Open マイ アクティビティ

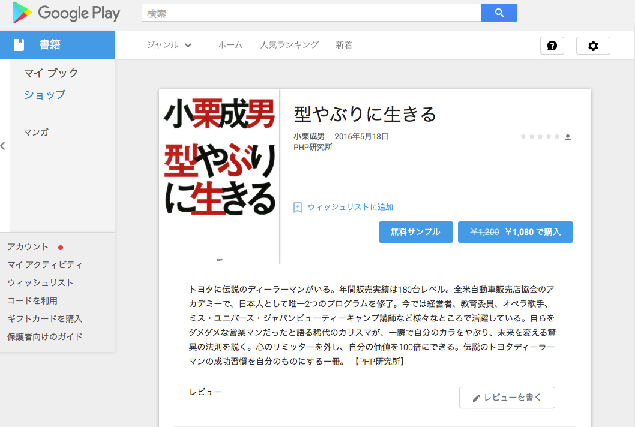(x=44, y=264)
